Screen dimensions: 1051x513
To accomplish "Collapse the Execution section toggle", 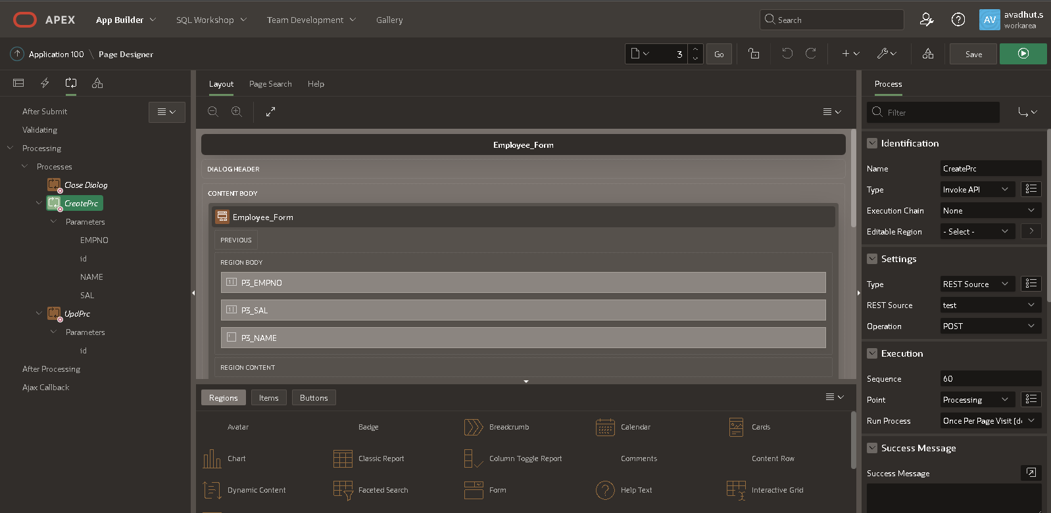I will [872, 353].
